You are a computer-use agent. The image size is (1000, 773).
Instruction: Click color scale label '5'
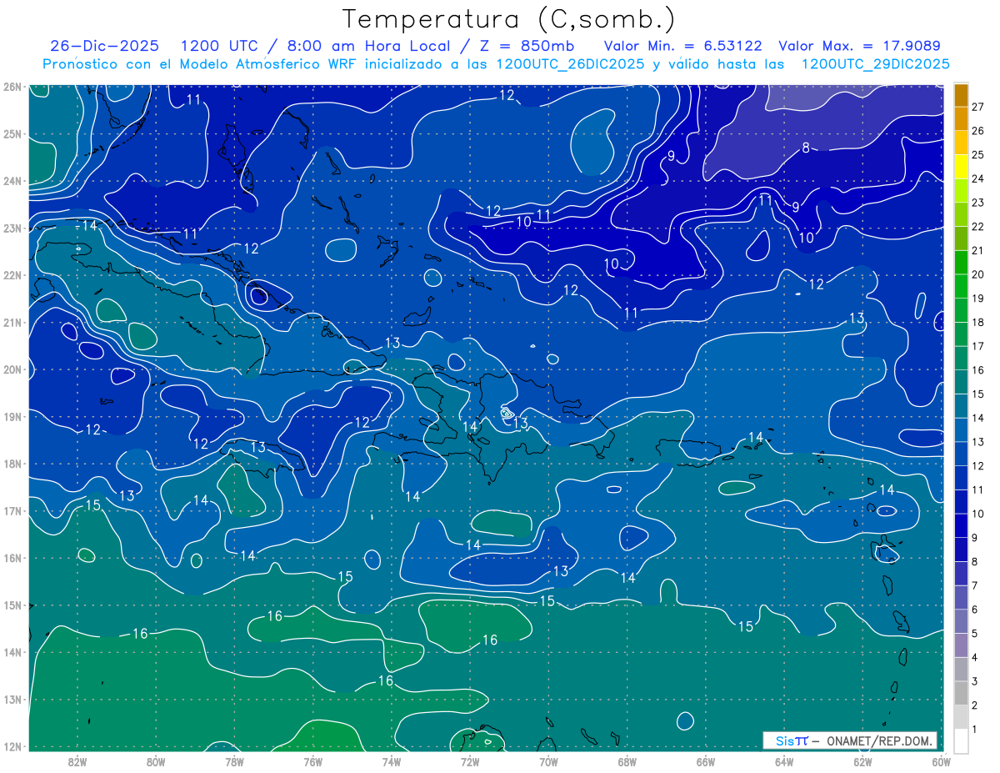975,634
